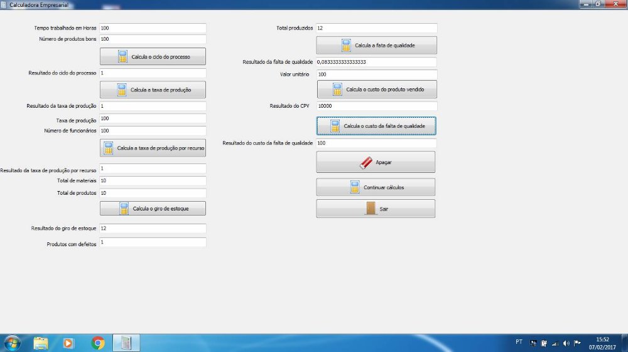This screenshot has height=352, width=628.
Task: Click the door icon on the Sair button
Action: 371,209
